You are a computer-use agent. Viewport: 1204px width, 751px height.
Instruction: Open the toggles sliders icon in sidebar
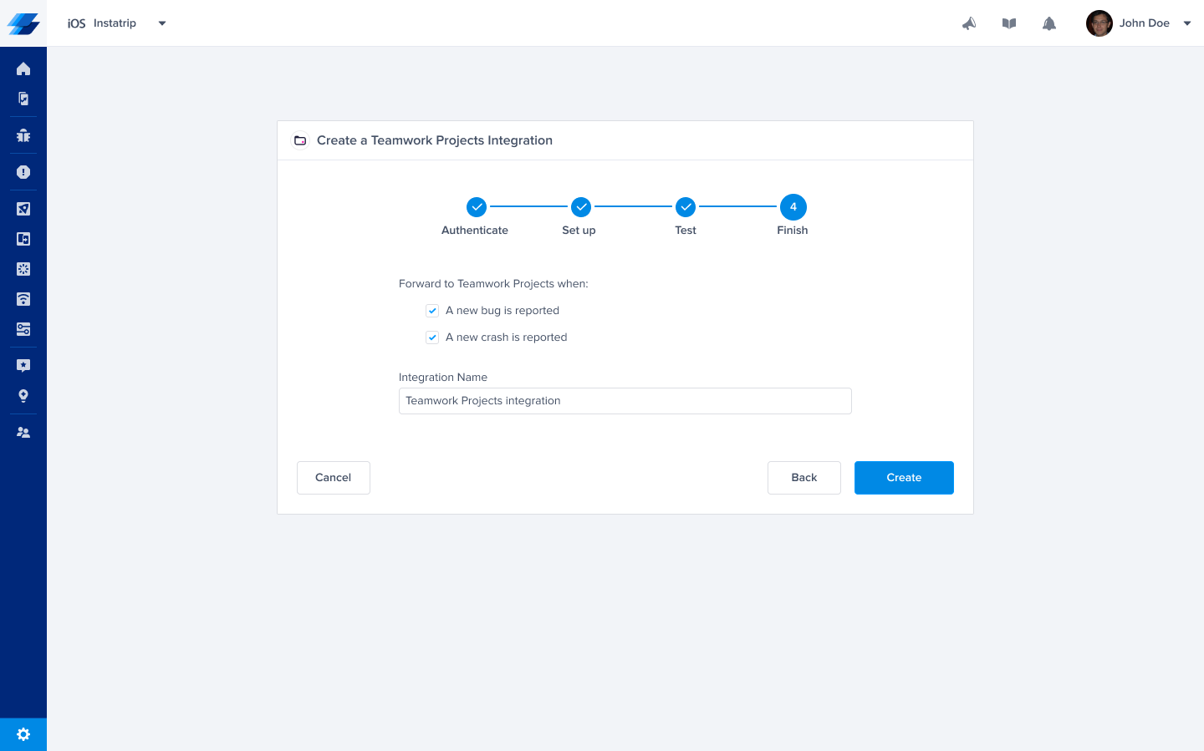pos(23,329)
